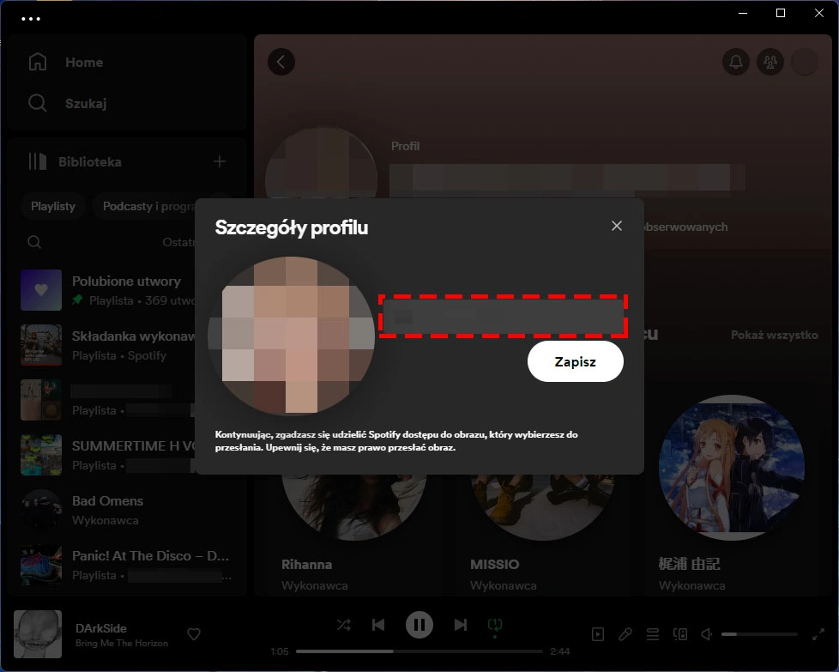839x672 pixels.
Task: Show lyrics with the microphone icon
Action: (625, 634)
